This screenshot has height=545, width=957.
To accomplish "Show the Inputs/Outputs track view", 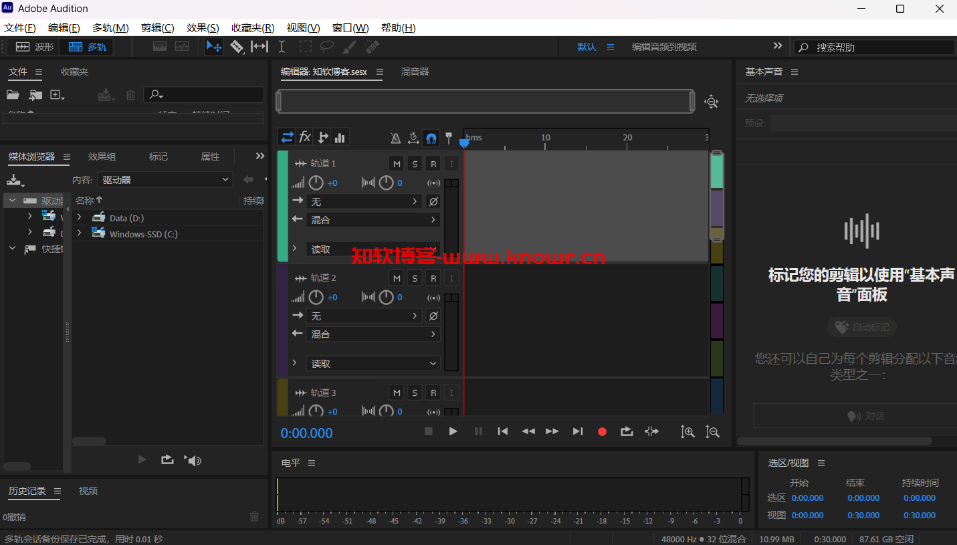I will (x=287, y=137).
